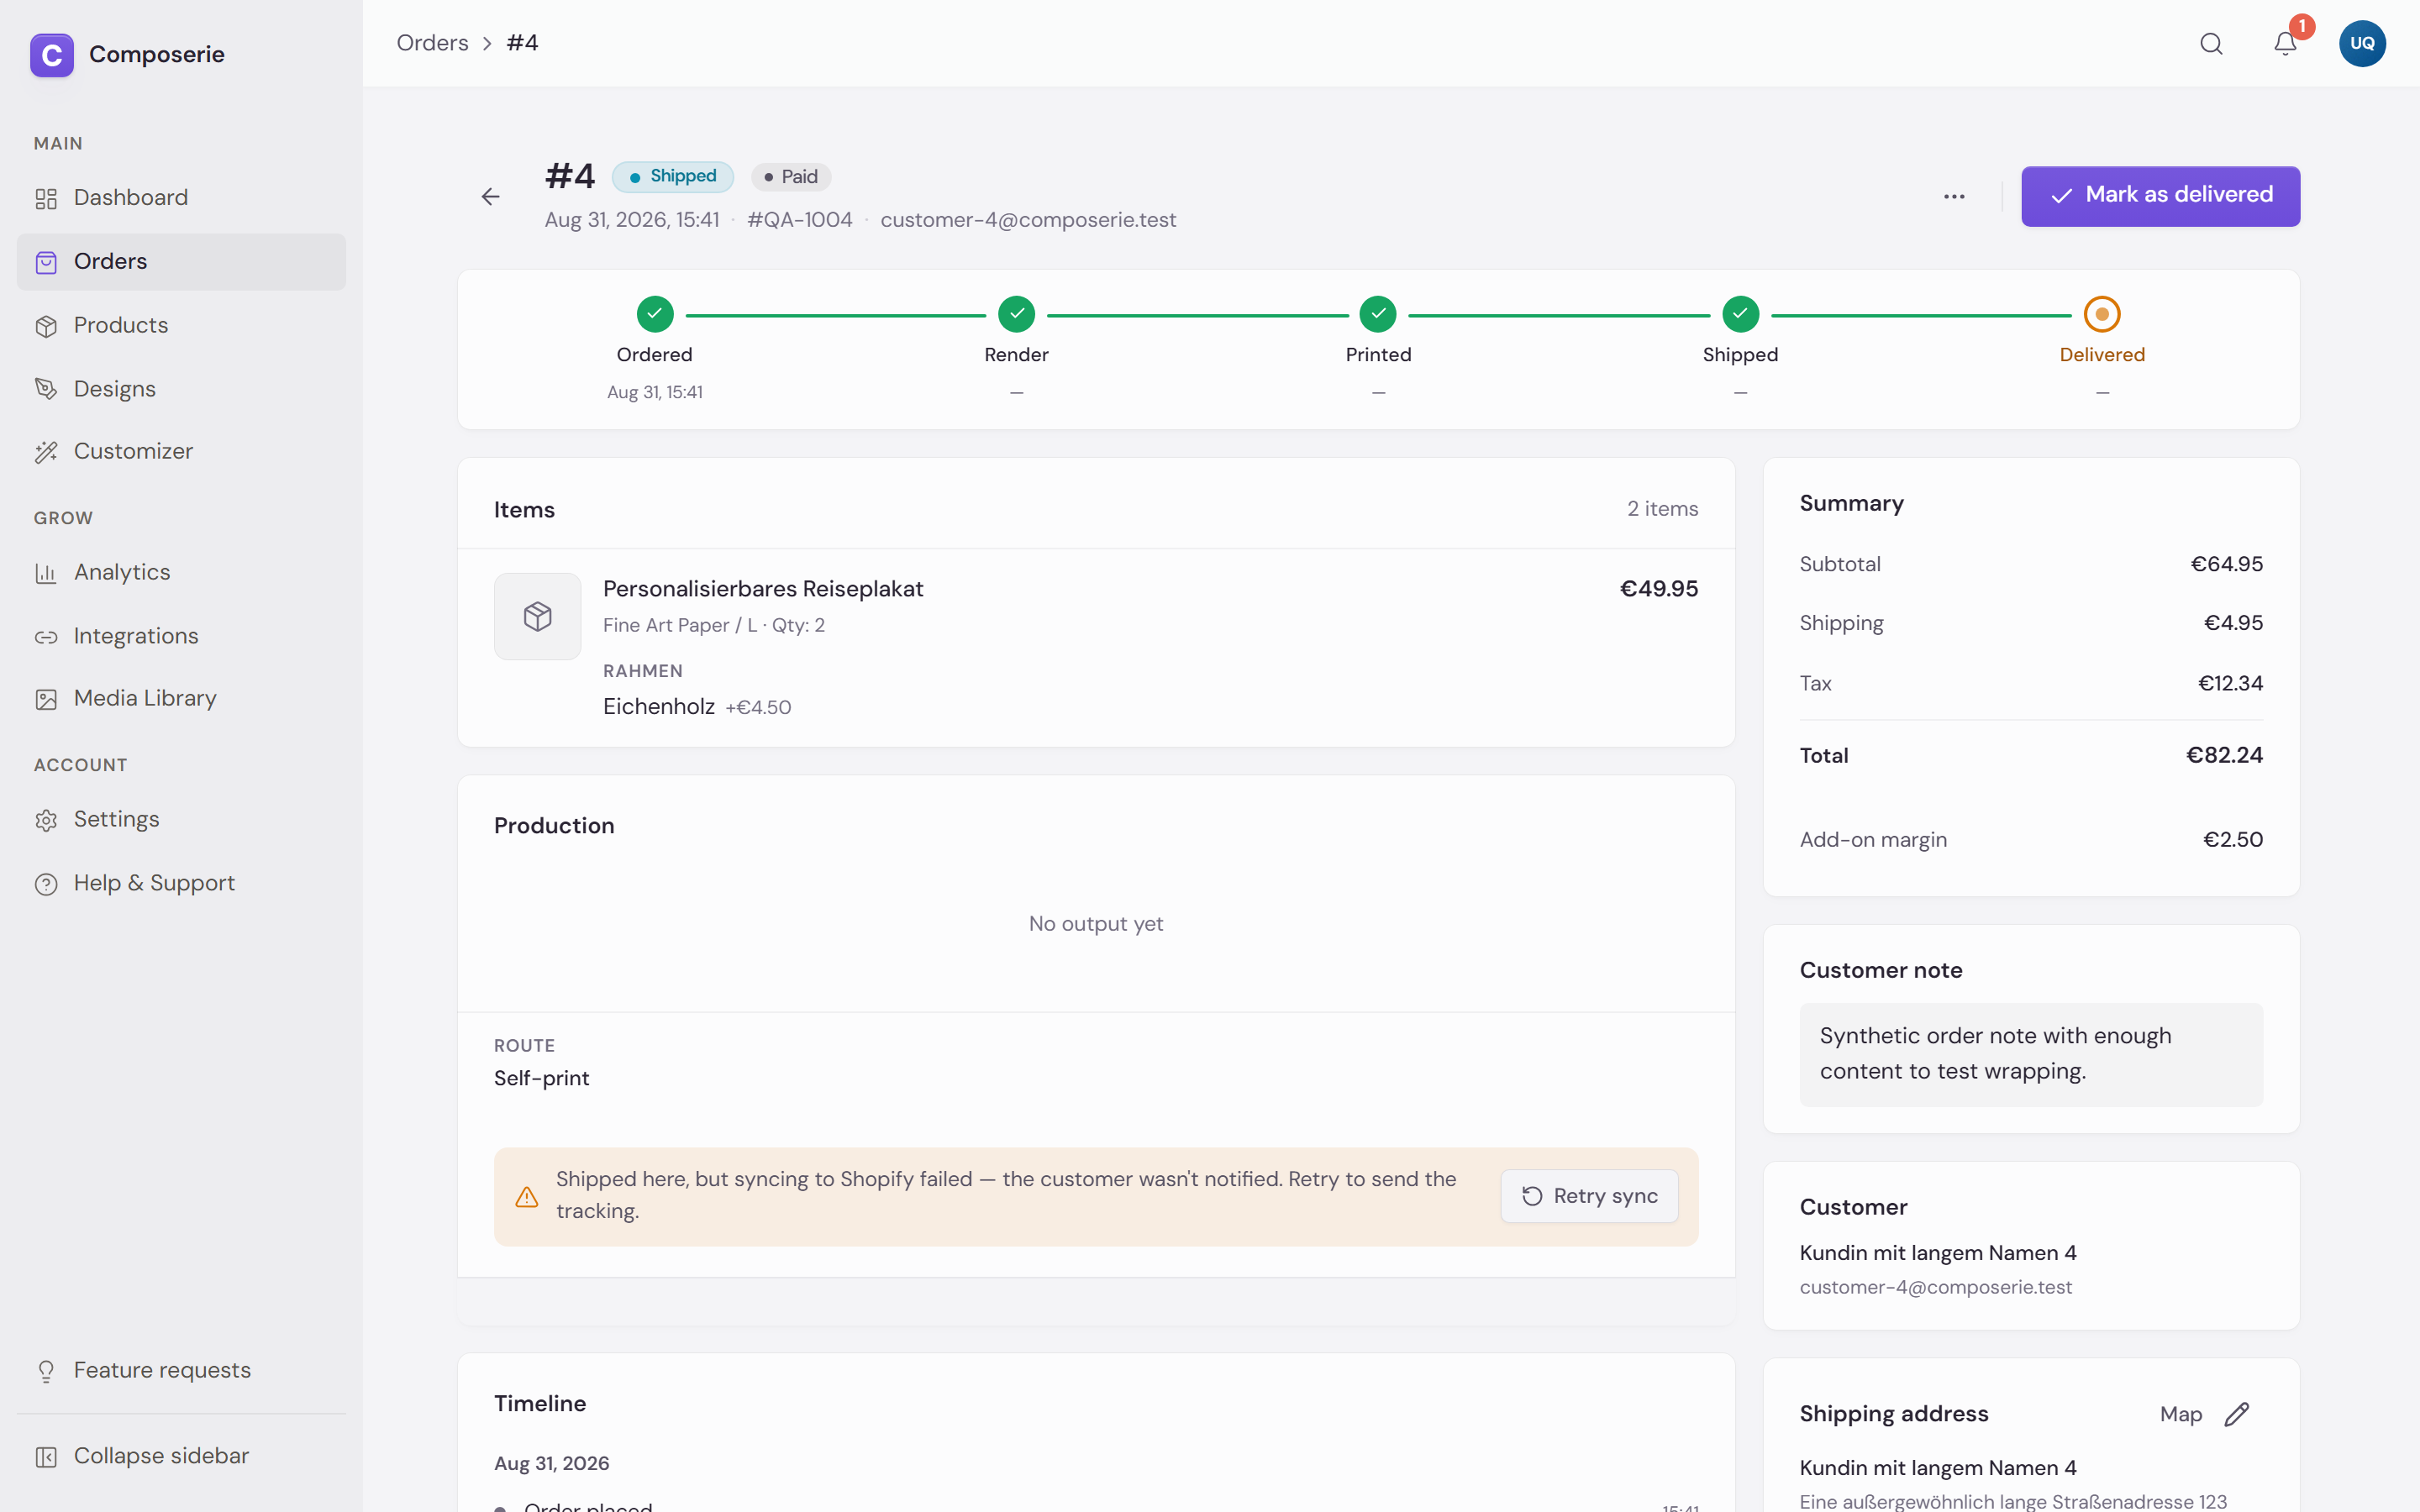Viewport: 2420px width, 1512px height.
Task: Click the Self-print route value
Action: click(x=541, y=1078)
